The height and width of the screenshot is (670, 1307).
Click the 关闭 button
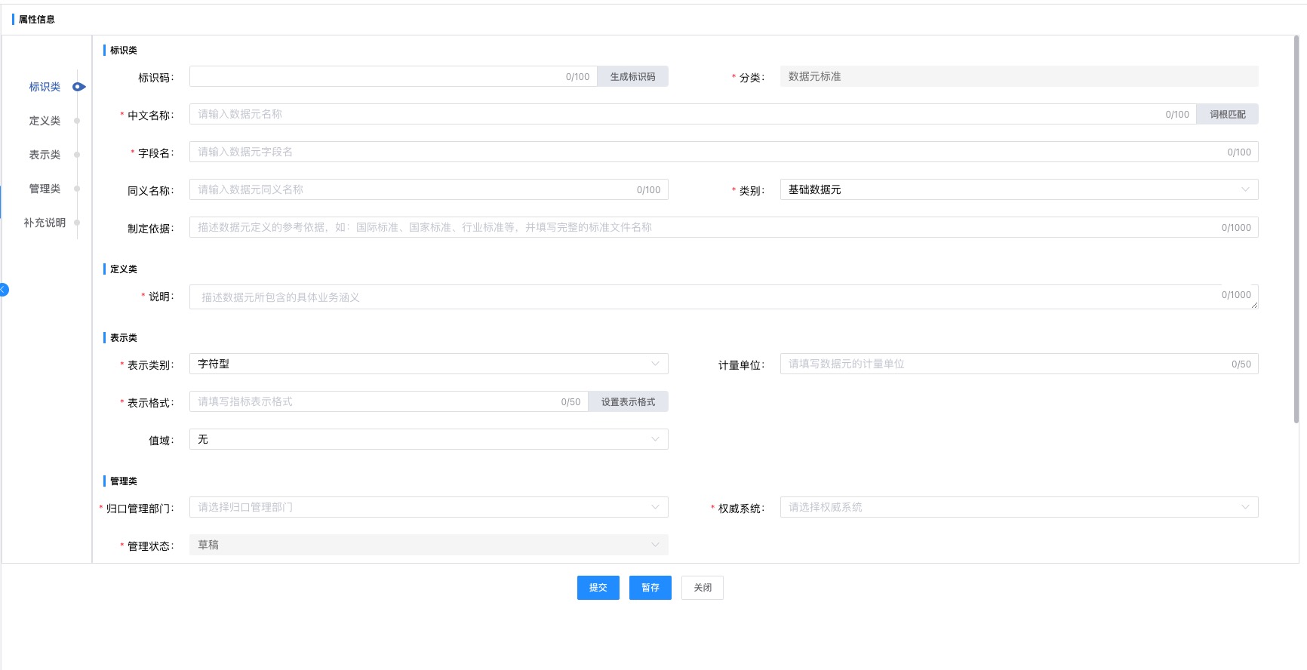702,588
